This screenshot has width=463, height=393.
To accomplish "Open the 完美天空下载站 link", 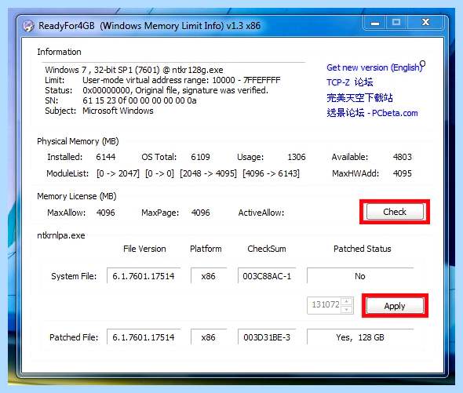I will coord(359,97).
